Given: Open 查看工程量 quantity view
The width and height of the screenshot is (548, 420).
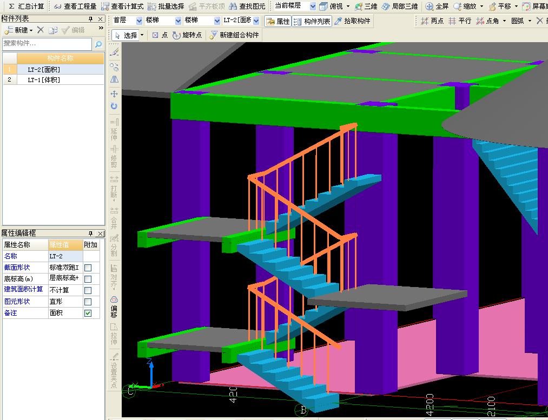Looking at the screenshot, I should tap(75, 6).
